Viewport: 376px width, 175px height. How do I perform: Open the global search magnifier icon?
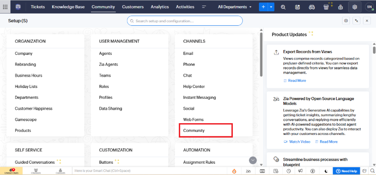(283, 7)
